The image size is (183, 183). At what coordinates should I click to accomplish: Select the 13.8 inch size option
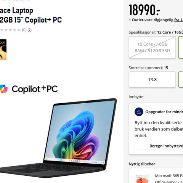click(x=152, y=80)
